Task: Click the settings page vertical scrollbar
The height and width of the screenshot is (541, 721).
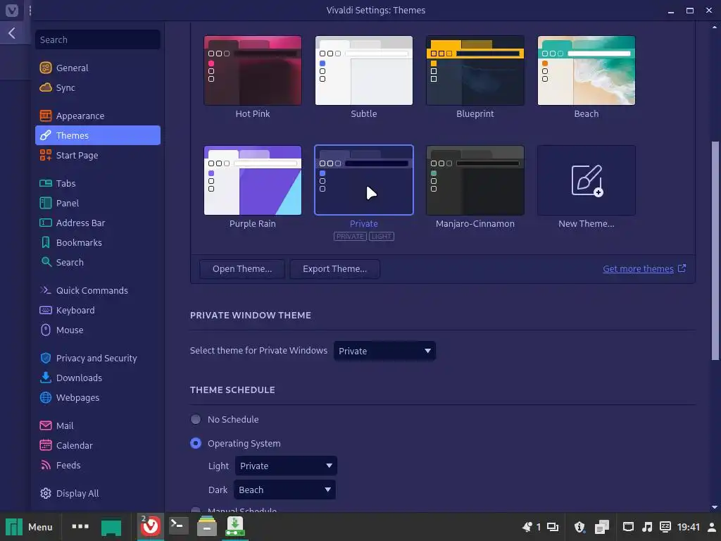Action: click(715, 251)
